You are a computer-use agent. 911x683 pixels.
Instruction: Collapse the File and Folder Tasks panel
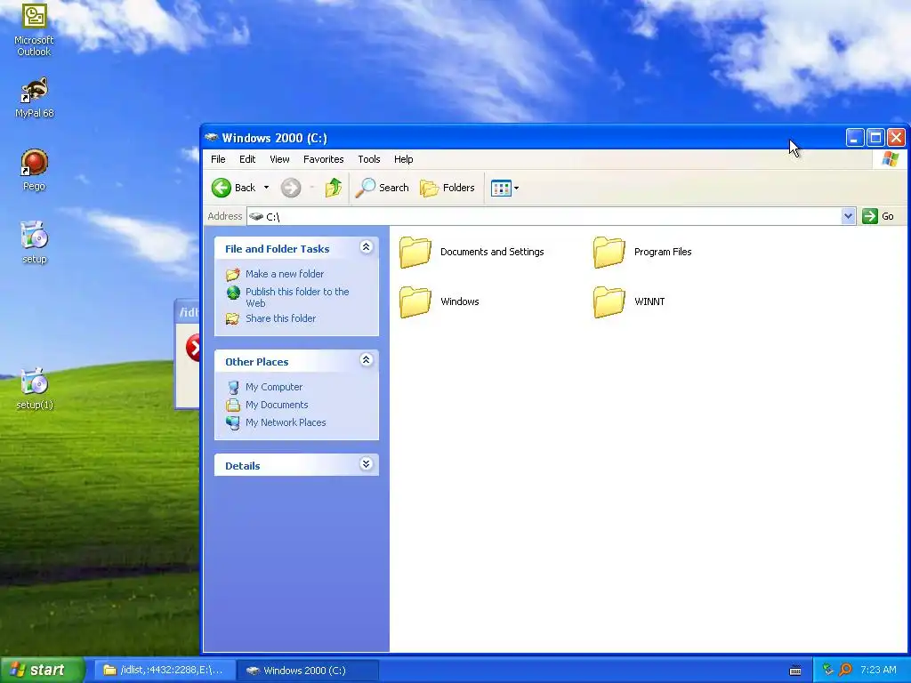(x=366, y=247)
